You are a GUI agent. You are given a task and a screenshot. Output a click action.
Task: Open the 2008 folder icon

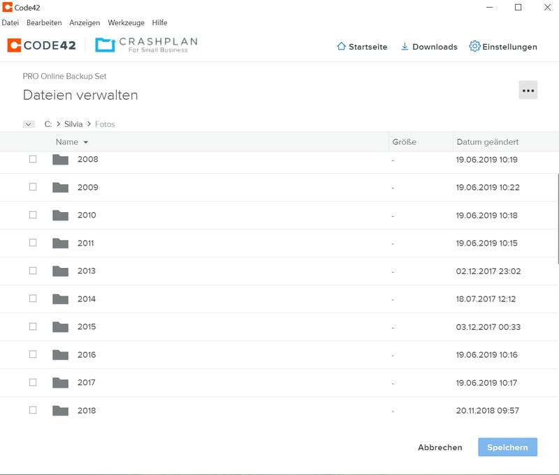[61, 160]
